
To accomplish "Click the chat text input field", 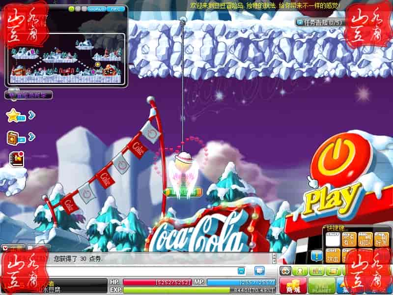I will pos(138,271).
